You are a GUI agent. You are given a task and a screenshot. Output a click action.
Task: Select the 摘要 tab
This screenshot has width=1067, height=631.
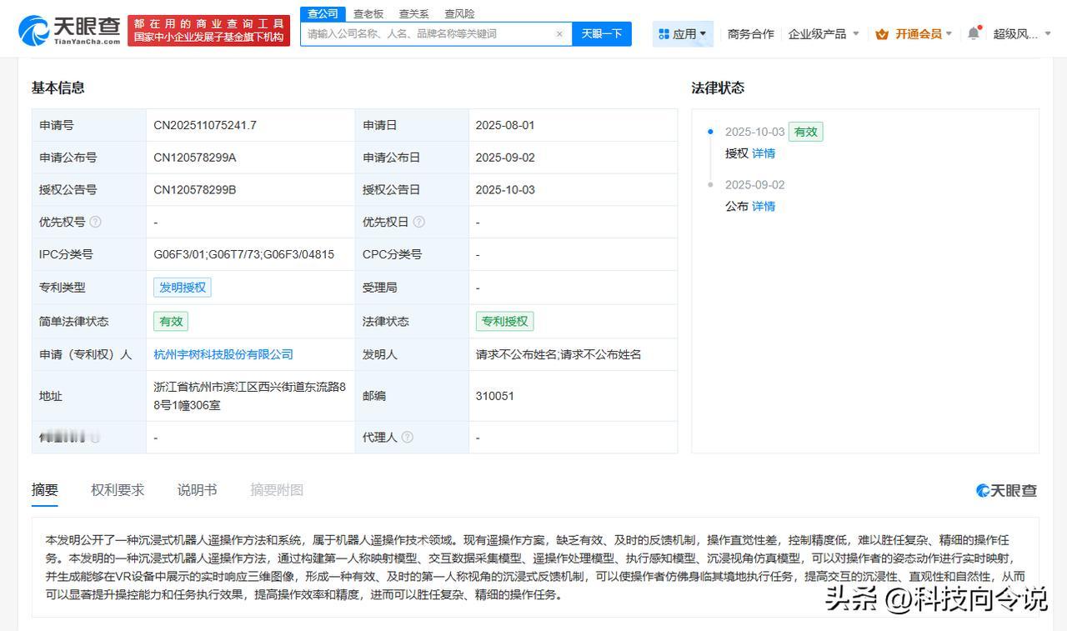click(x=45, y=490)
